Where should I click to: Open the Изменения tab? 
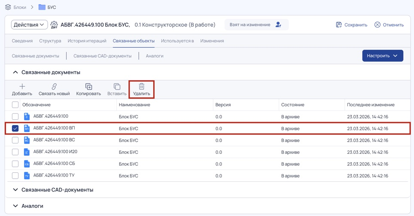[x=212, y=41]
